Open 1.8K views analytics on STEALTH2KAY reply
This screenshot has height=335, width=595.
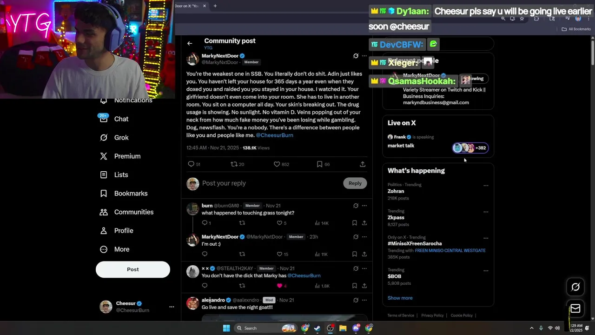pos(322,286)
